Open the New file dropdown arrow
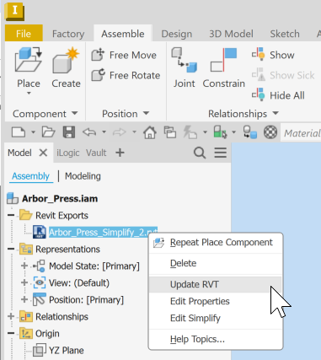The image size is (321, 360). click(x=33, y=132)
